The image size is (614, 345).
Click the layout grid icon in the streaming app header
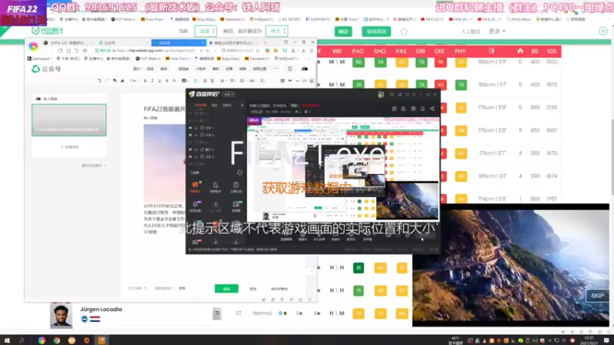click(413, 109)
